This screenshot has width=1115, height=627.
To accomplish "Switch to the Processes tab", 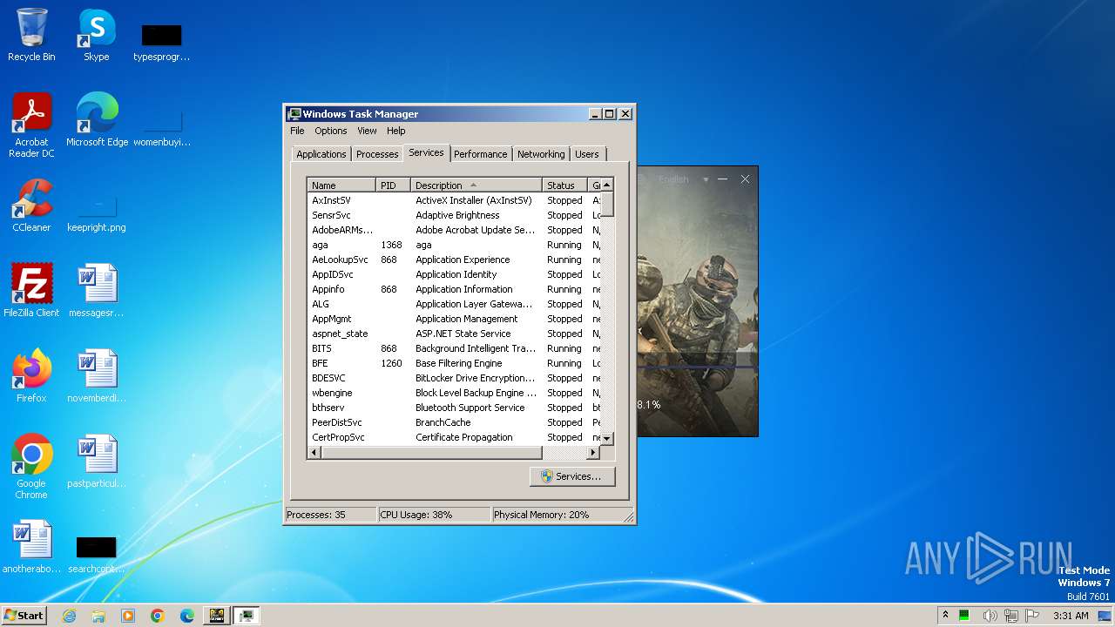I will [377, 154].
